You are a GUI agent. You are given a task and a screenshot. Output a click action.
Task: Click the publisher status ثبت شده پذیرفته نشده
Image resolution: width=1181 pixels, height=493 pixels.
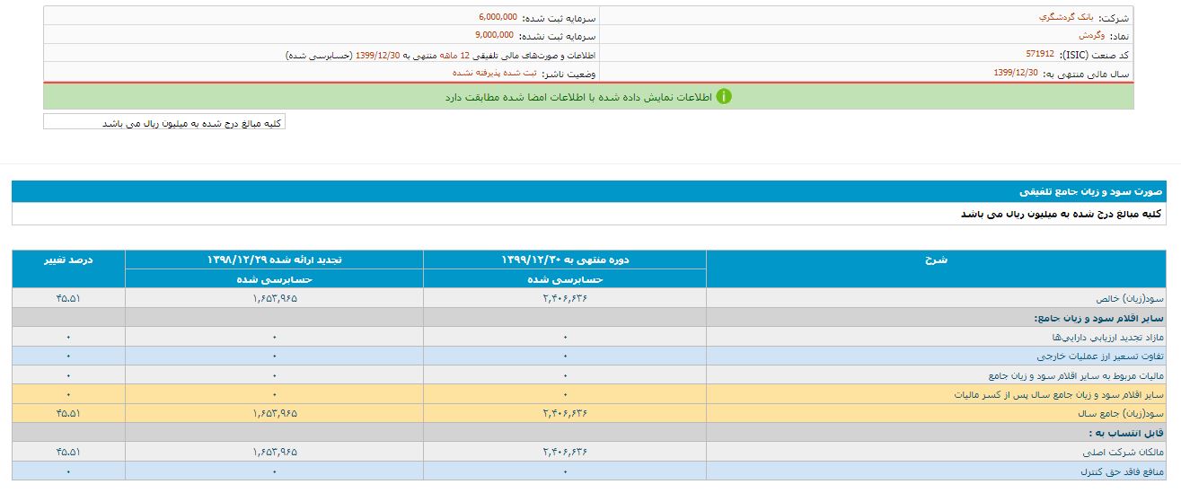pos(494,74)
